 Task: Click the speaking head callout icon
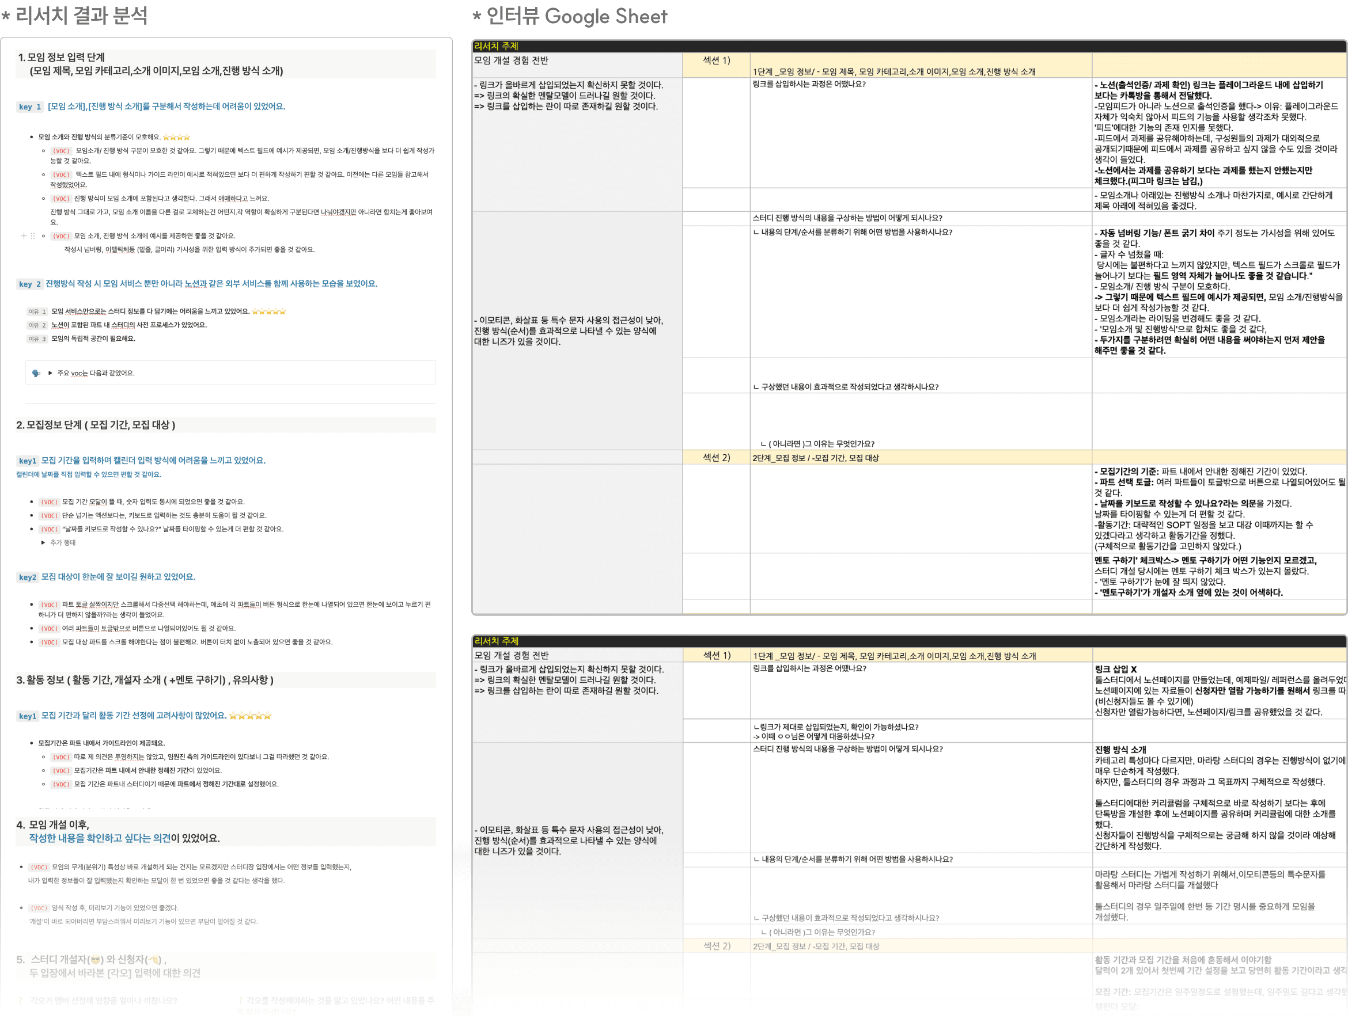pyautogui.click(x=36, y=373)
